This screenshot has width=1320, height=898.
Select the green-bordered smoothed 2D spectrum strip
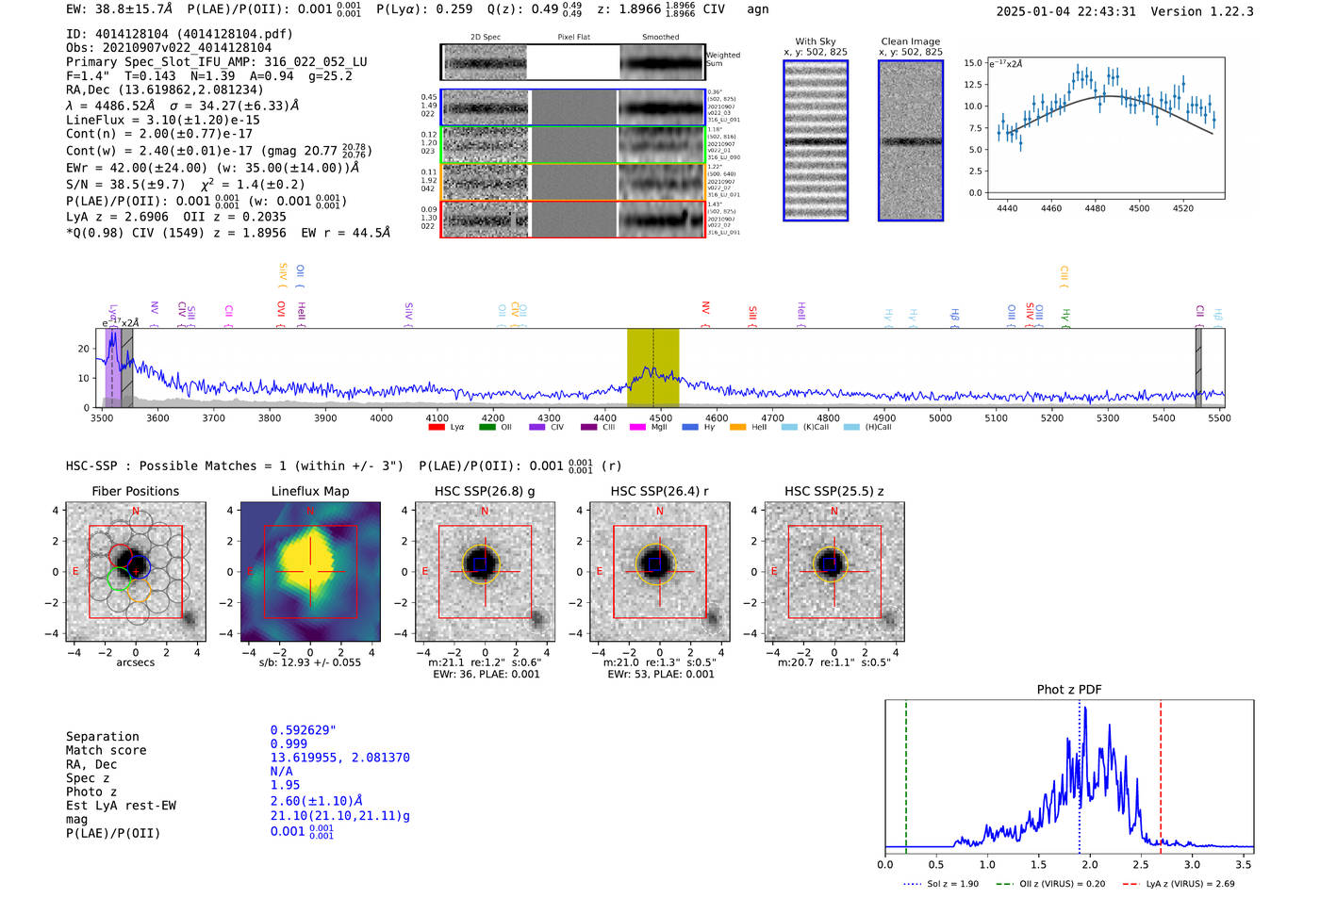(x=662, y=145)
